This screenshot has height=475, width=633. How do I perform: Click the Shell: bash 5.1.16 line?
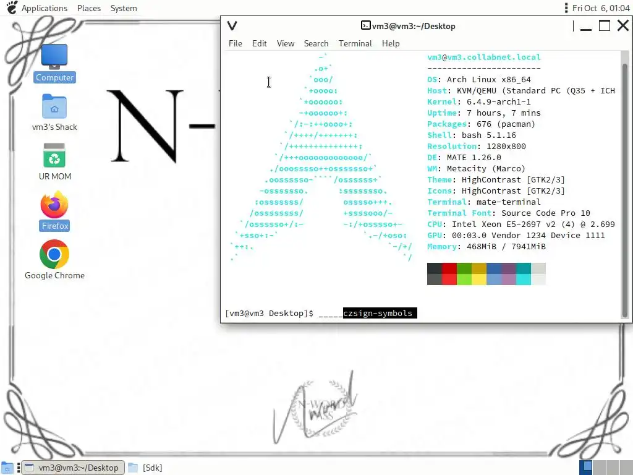(472, 135)
